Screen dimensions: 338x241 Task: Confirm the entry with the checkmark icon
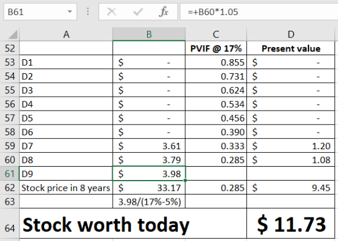point(138,11)
